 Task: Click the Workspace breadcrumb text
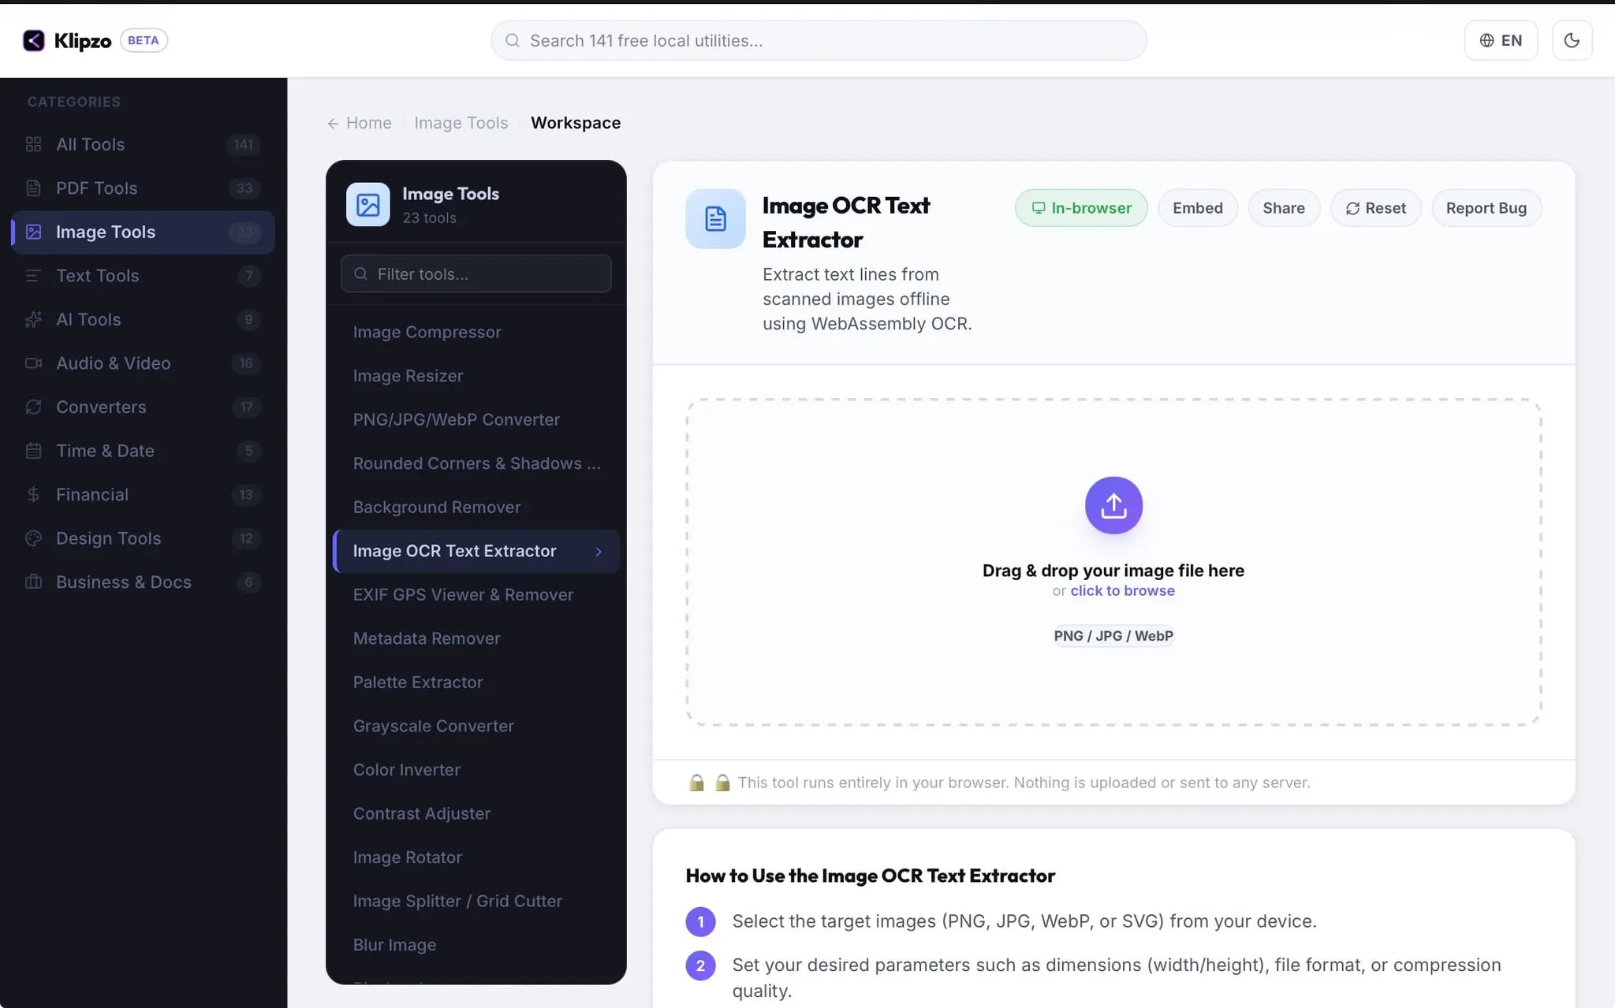coord(576,123)
